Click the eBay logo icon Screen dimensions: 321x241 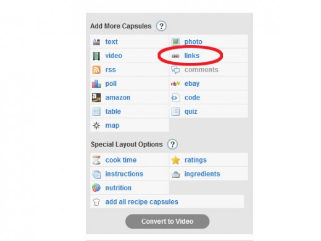click(175, 83)
